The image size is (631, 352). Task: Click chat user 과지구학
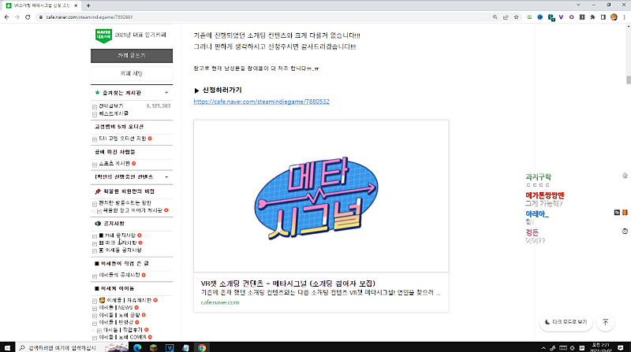[x=538, y=177]
